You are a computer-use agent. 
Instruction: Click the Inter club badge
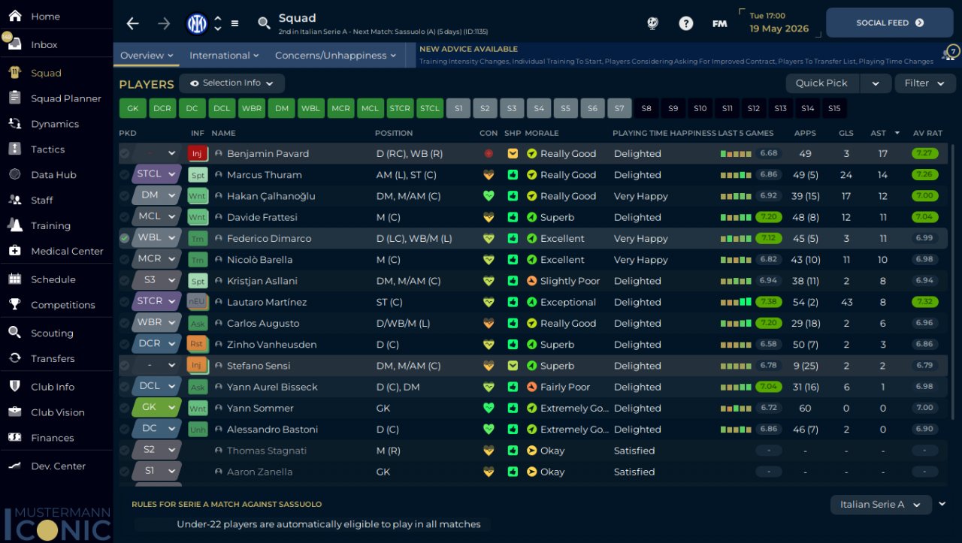[x=197, y=23]
